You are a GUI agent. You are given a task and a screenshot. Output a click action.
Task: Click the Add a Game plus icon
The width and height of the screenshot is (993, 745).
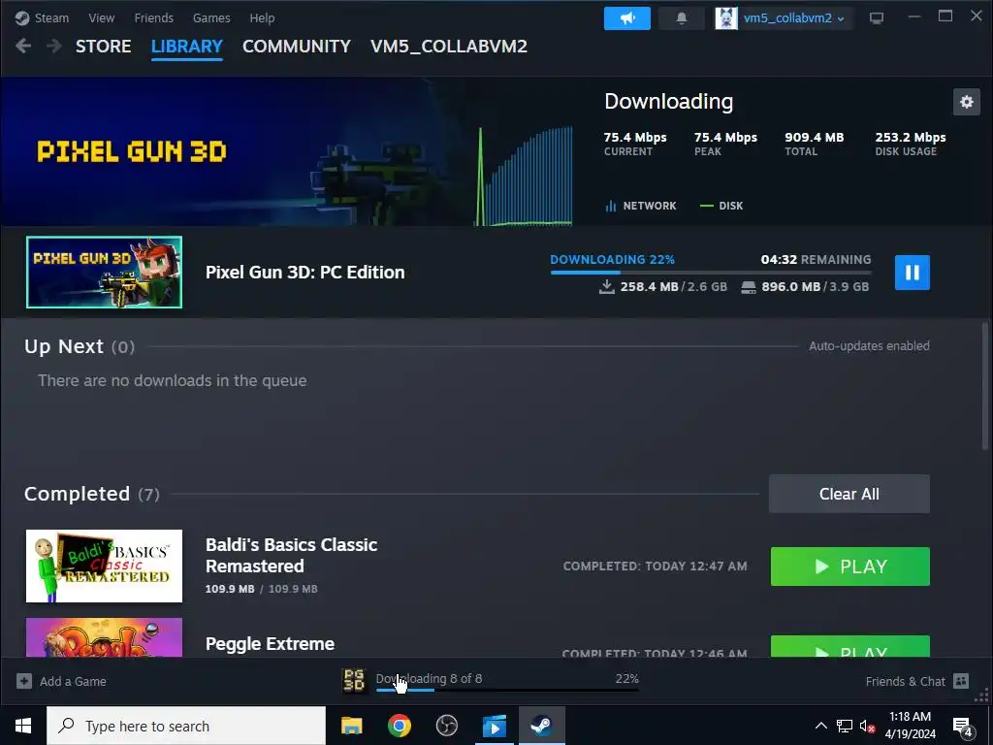point(24,681)
